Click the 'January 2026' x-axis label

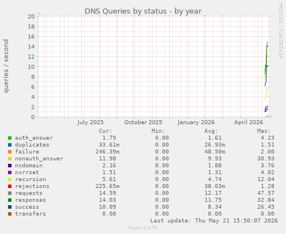click(196, 122)
